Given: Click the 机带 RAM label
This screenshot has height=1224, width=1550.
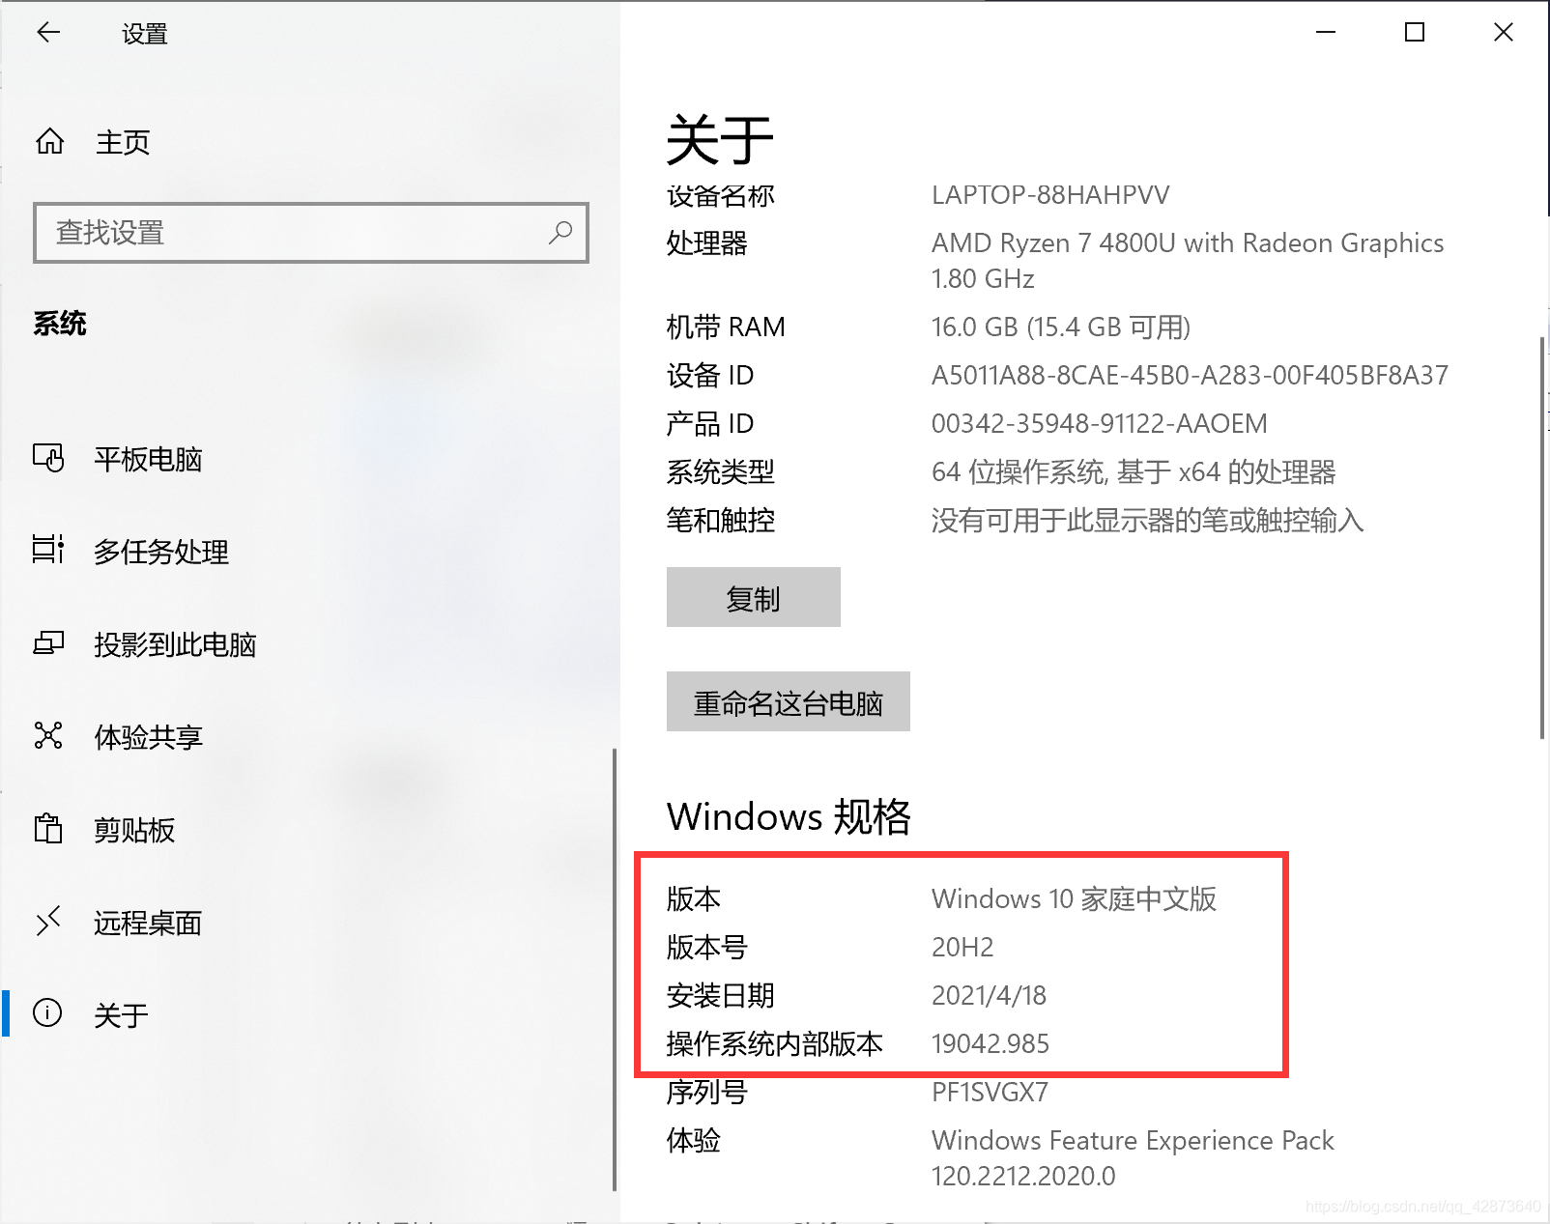Looking at the screenshot, I should point(726,327).
